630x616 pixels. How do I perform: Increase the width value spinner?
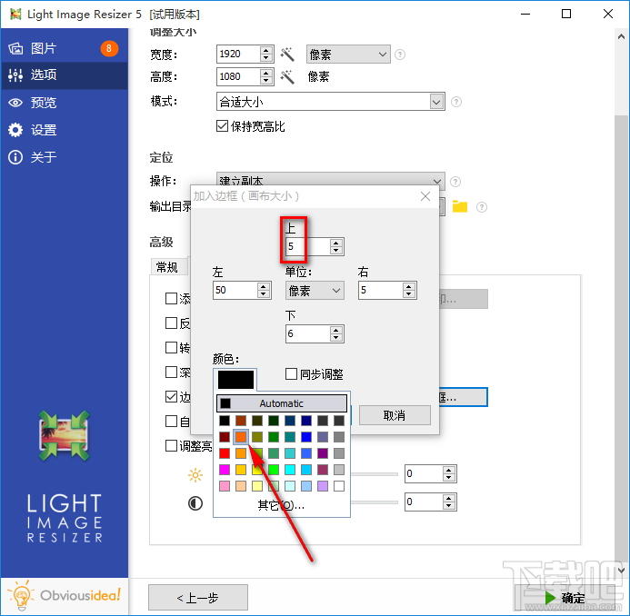266,50
